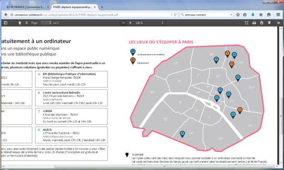Screen dimensions: 284x170
Task: Open the Firefox hamburger menu
Action: [x=278, y=14]
